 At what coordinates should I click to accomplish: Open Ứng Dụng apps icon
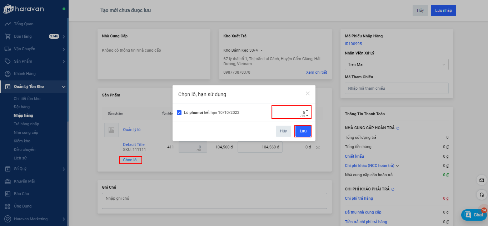click(8, 206)
